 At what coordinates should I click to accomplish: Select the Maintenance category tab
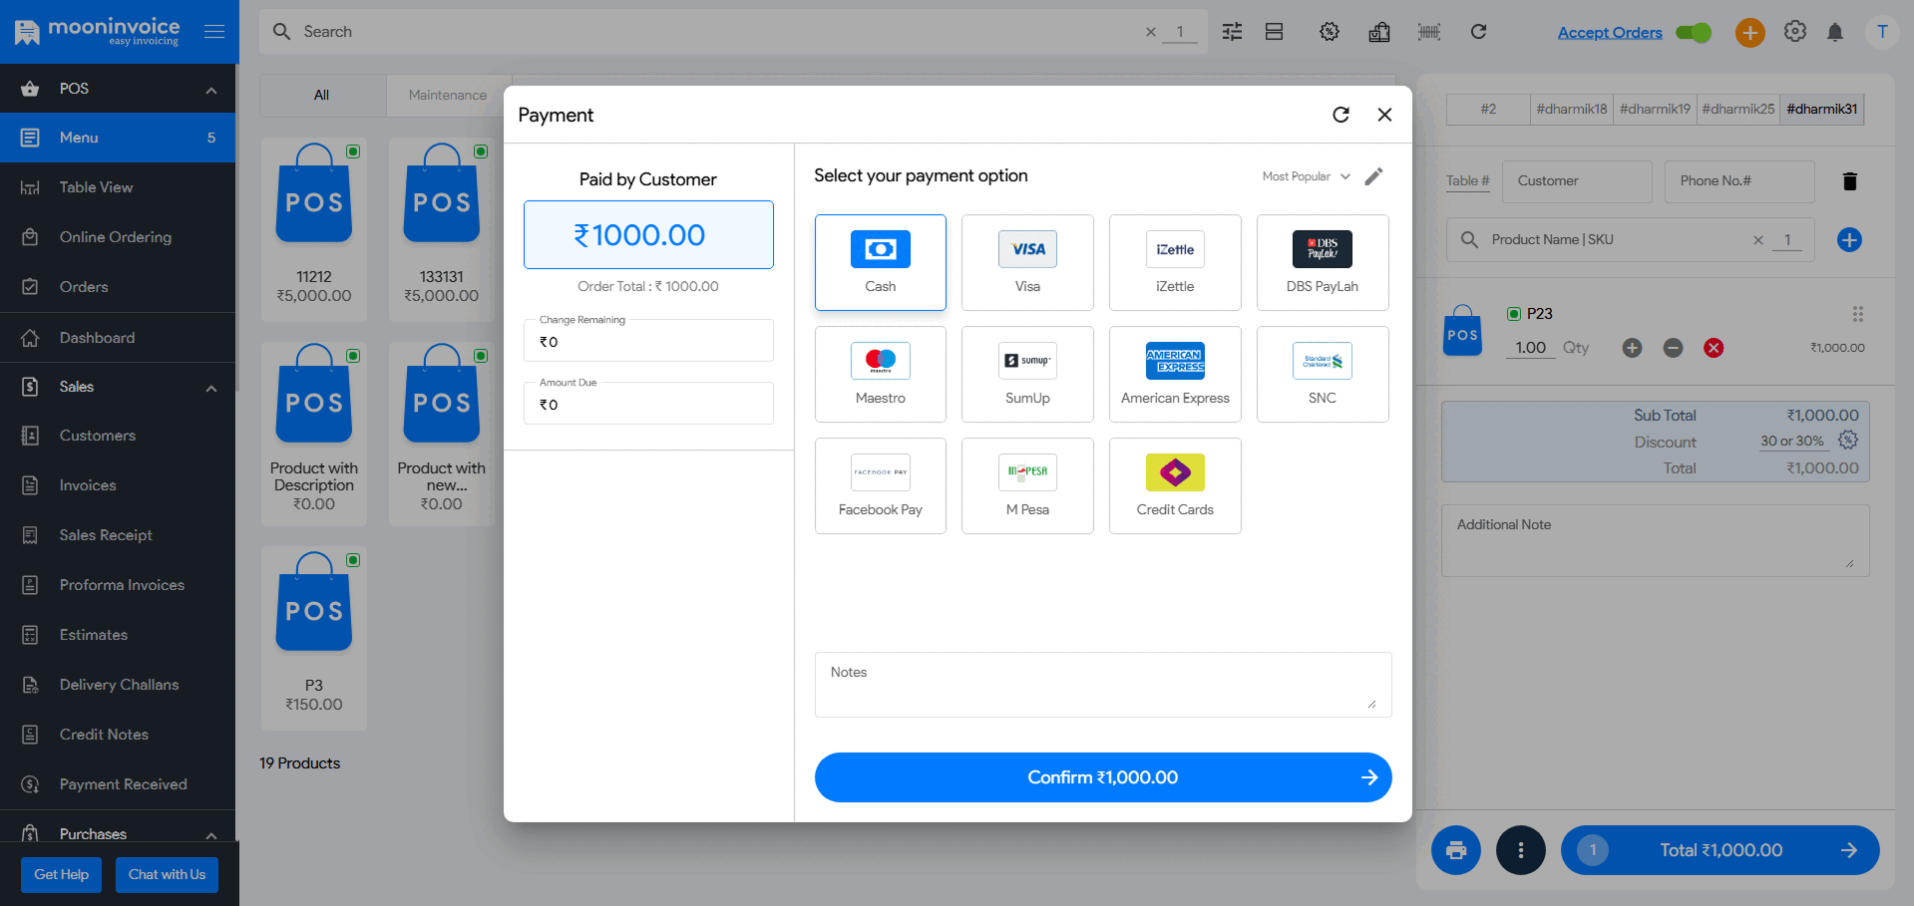tap(448, 96)
